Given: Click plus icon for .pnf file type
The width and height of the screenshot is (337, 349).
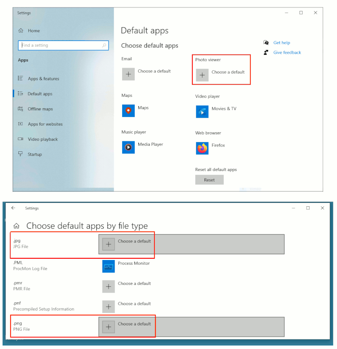Looking at the screenshot, I should click(x=109, y=307).
